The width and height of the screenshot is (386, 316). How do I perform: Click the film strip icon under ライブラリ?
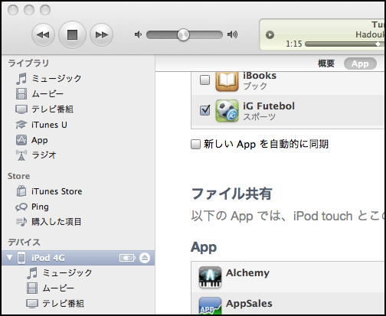click(21, 93)
